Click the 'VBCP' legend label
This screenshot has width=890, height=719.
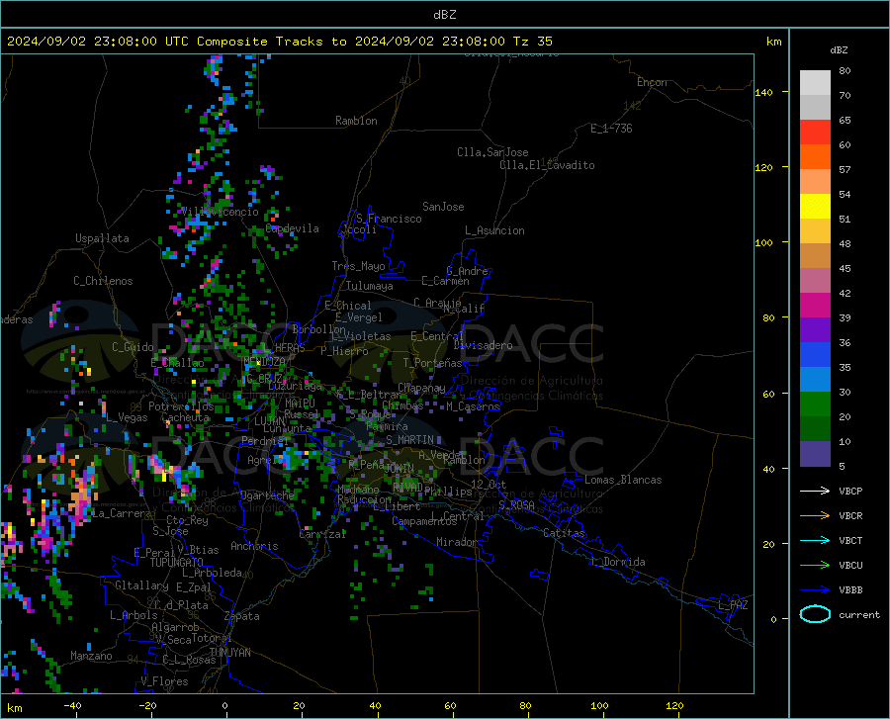pos(850,492)
